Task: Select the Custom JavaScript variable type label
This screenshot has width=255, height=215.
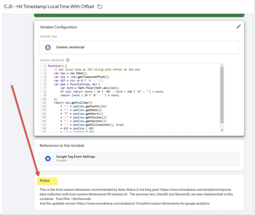Action: (x=70, y=47)
